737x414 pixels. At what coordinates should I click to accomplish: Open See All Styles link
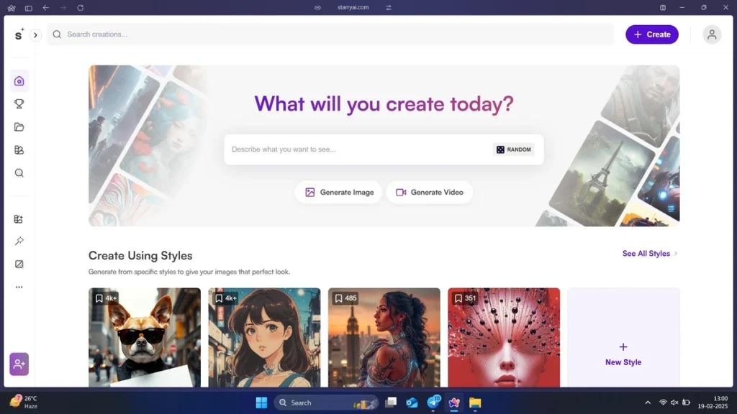click(x=650, y=254)
